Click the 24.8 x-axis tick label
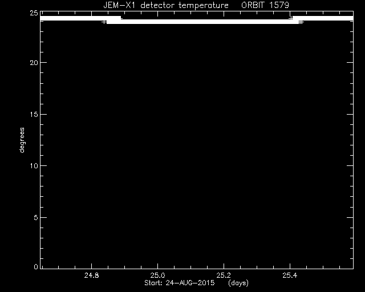 (x=91, y=275)
